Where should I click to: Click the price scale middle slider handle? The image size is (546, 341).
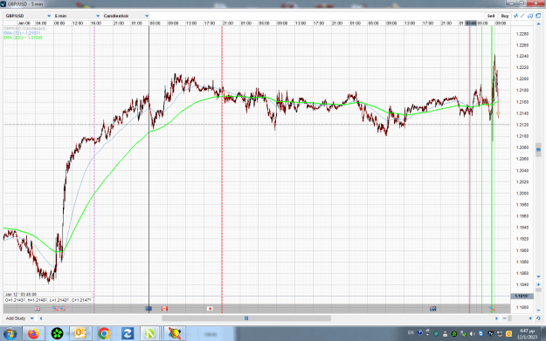pos(538,150)
